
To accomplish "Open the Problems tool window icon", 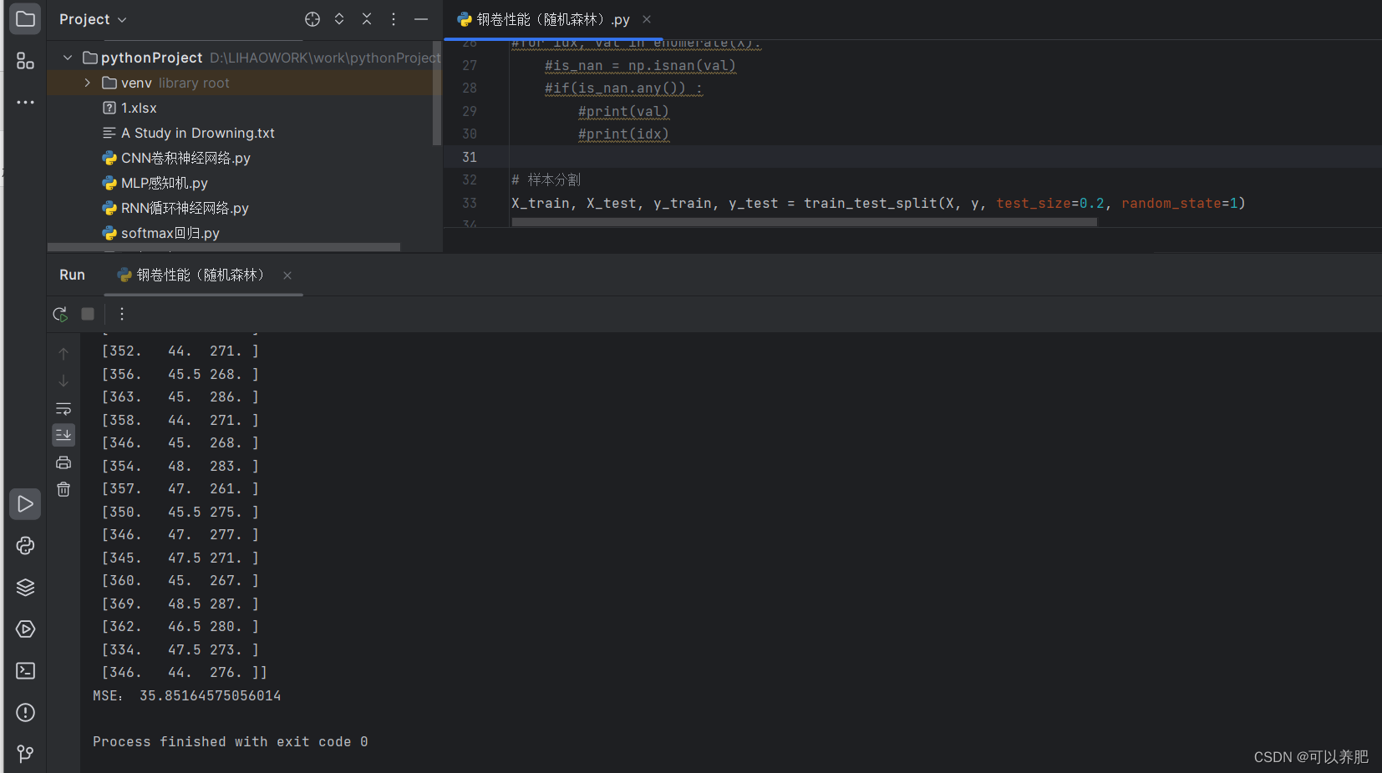I will [25, 713].
